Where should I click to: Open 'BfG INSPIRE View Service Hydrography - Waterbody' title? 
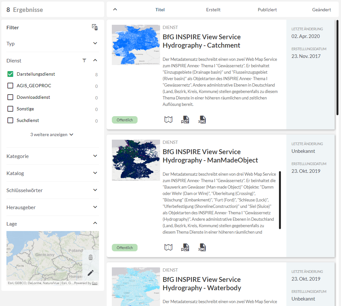click(202, 283)
